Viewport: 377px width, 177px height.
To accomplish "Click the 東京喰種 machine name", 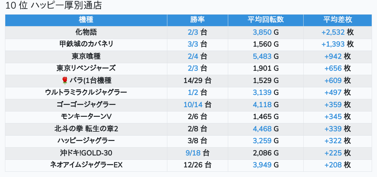I will point(86,56).
